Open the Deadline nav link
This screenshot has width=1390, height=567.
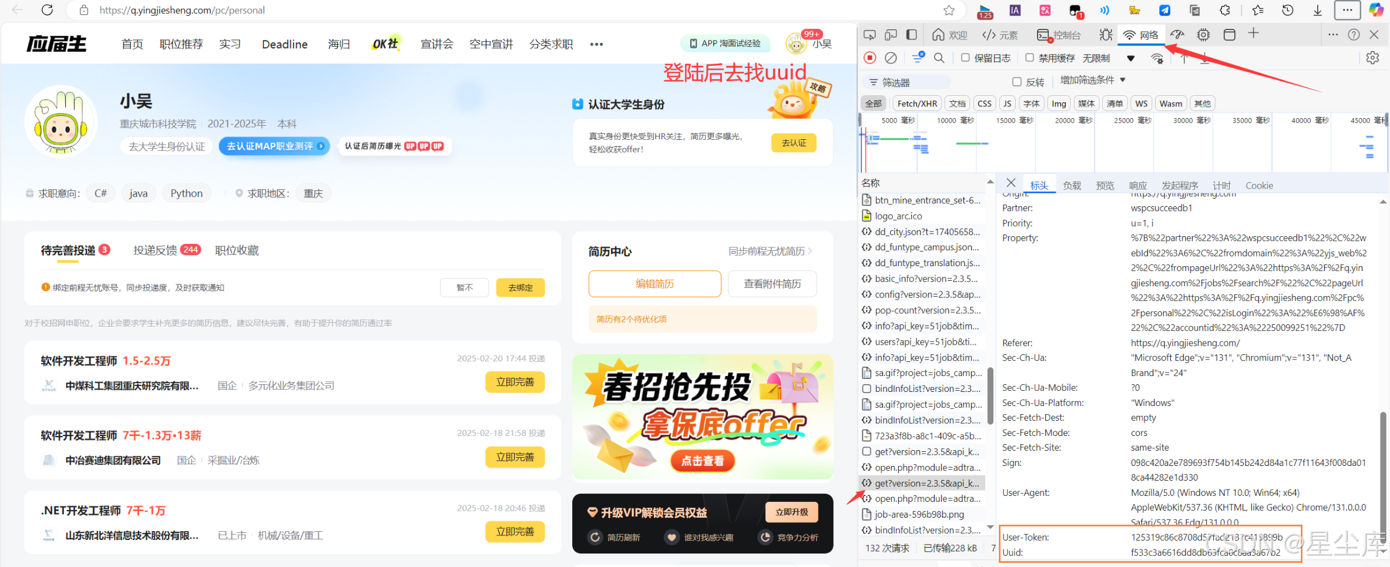point(284,44)
